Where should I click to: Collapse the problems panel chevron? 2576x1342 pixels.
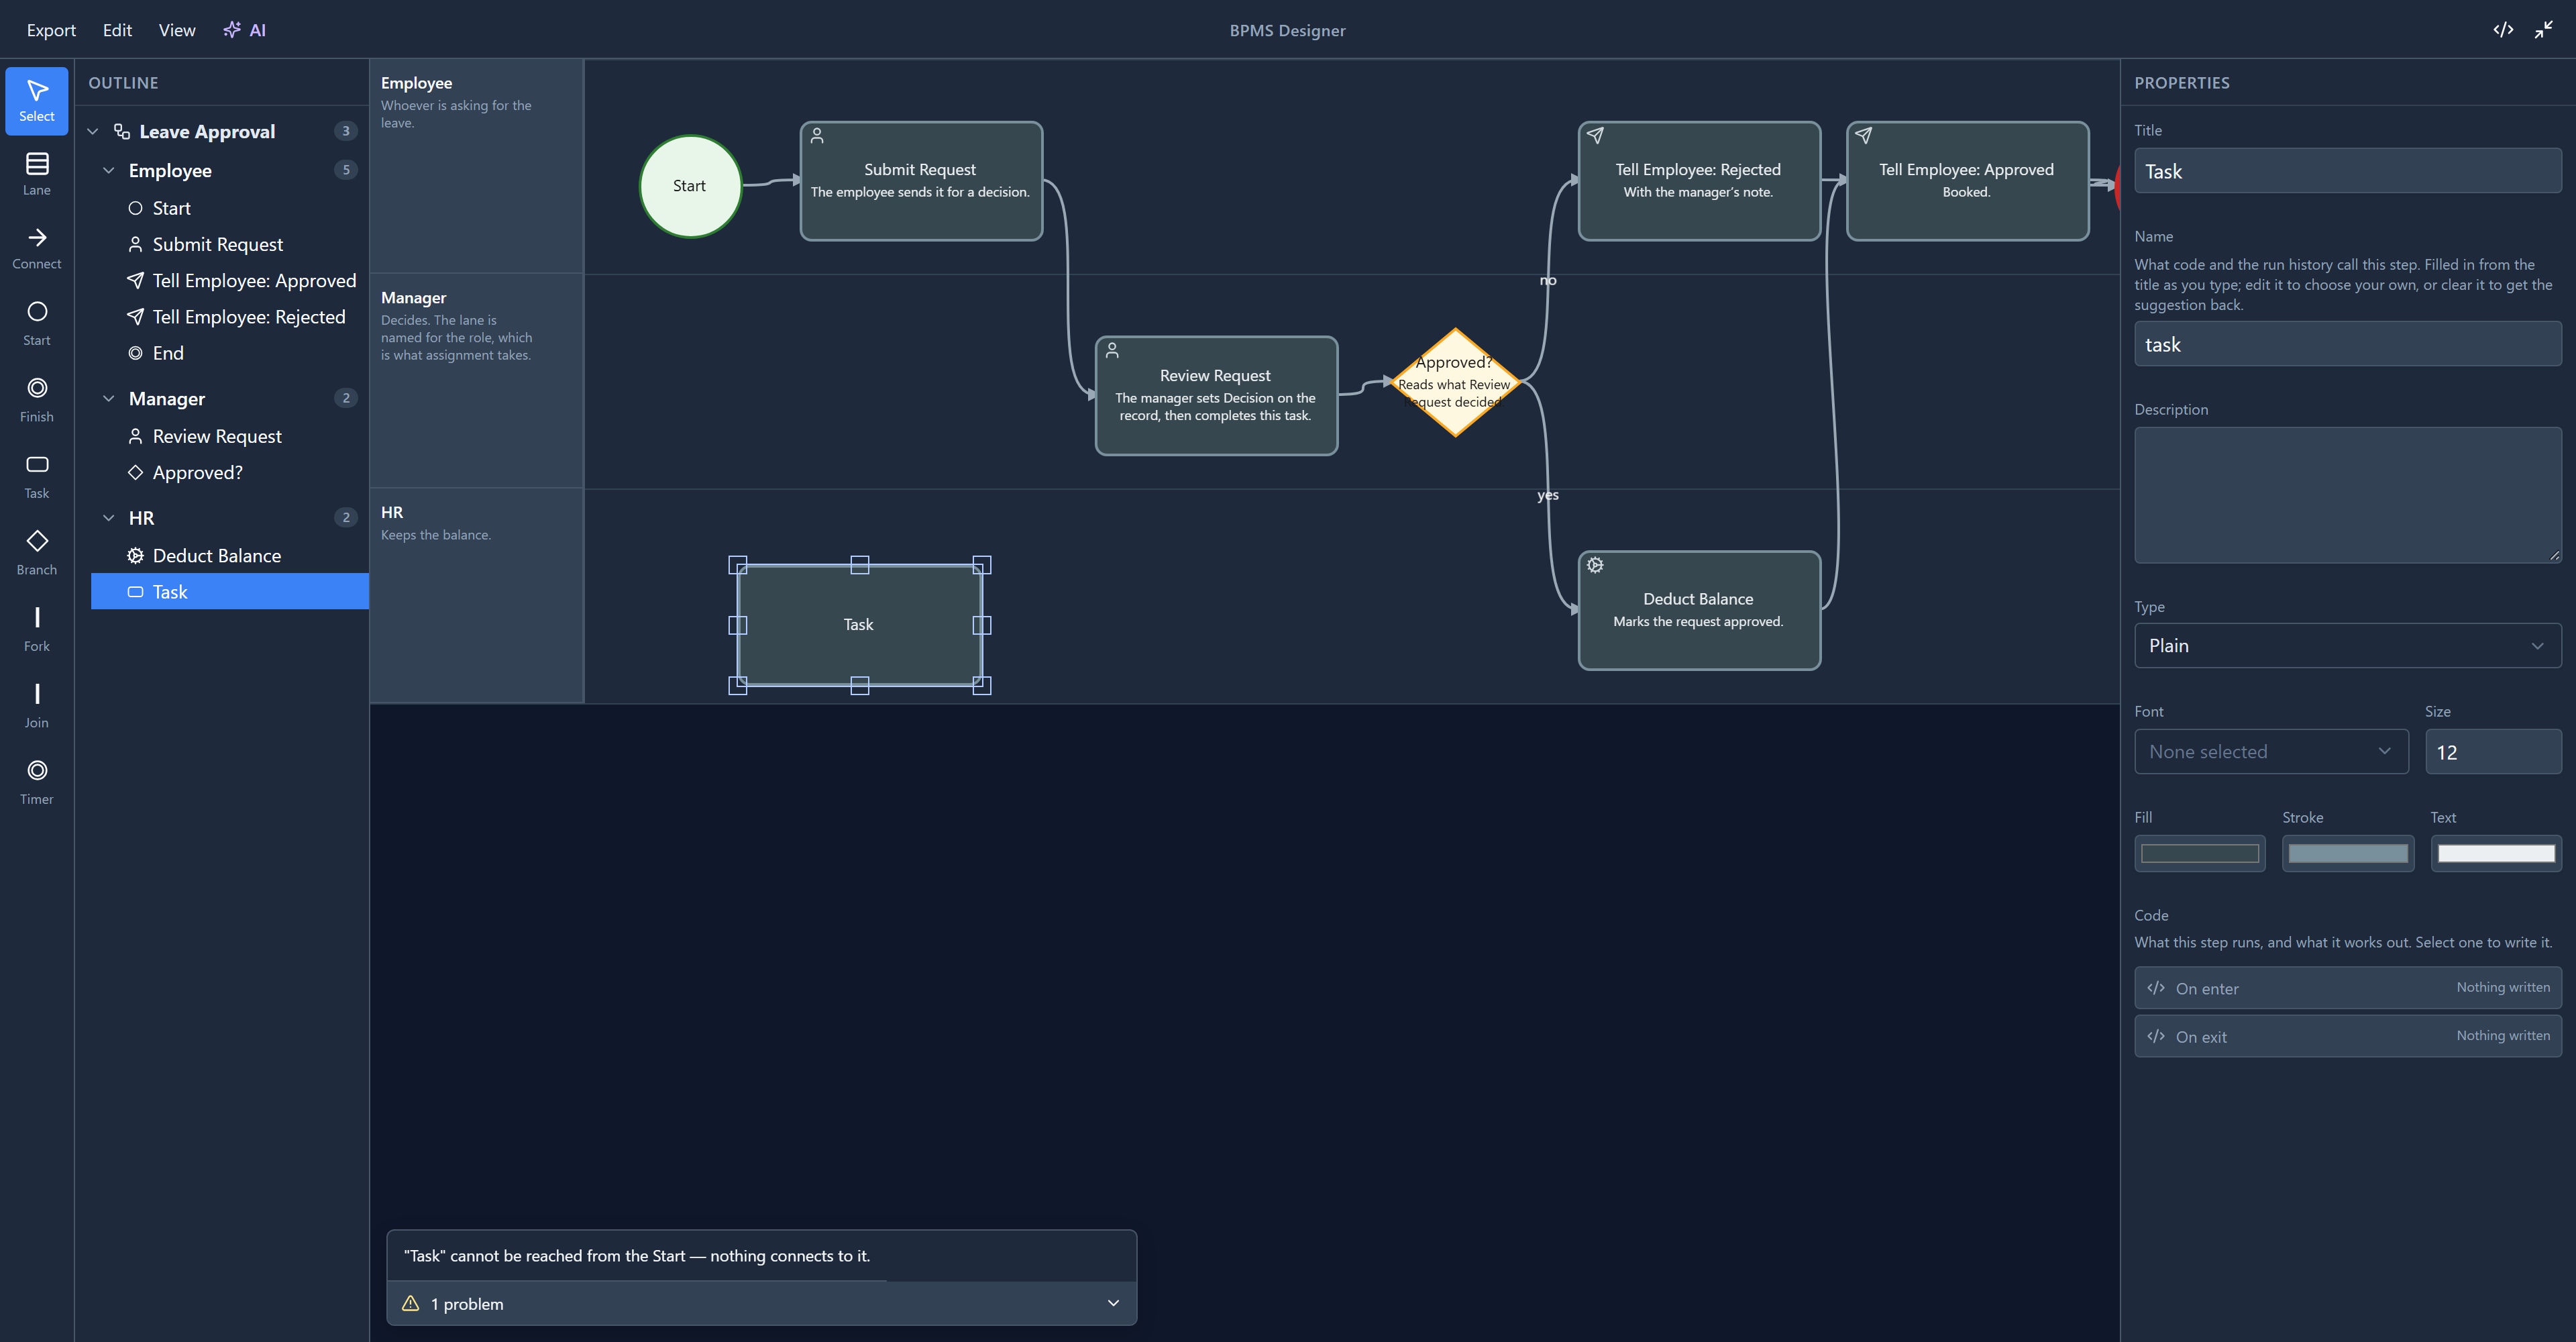[1113, 1303]
